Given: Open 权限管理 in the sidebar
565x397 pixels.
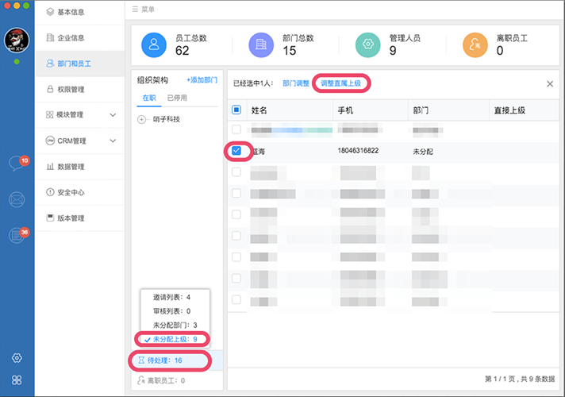Looking at the screenshot, I should (x=71, y=89).
